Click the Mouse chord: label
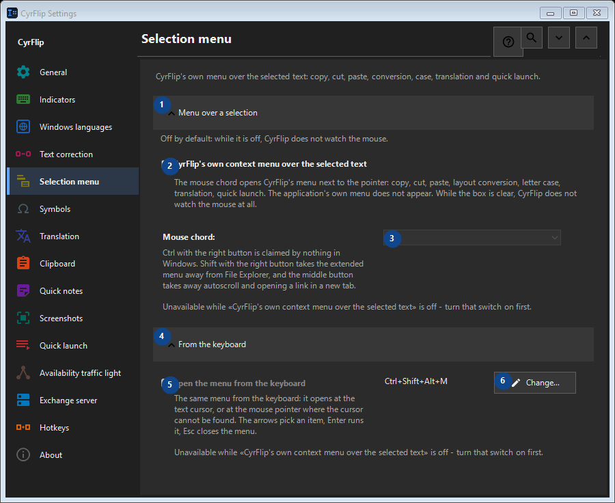This screenshot has height=503, width=615. pyautogui.click(x=189, y=237)
